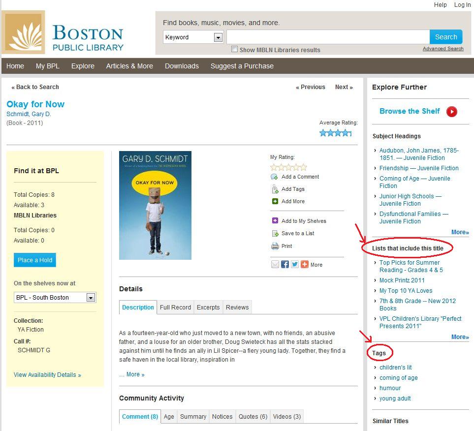Click the Print printer icon
The width and height of the screenshot is (474, 431).
(x=275, y=246)
